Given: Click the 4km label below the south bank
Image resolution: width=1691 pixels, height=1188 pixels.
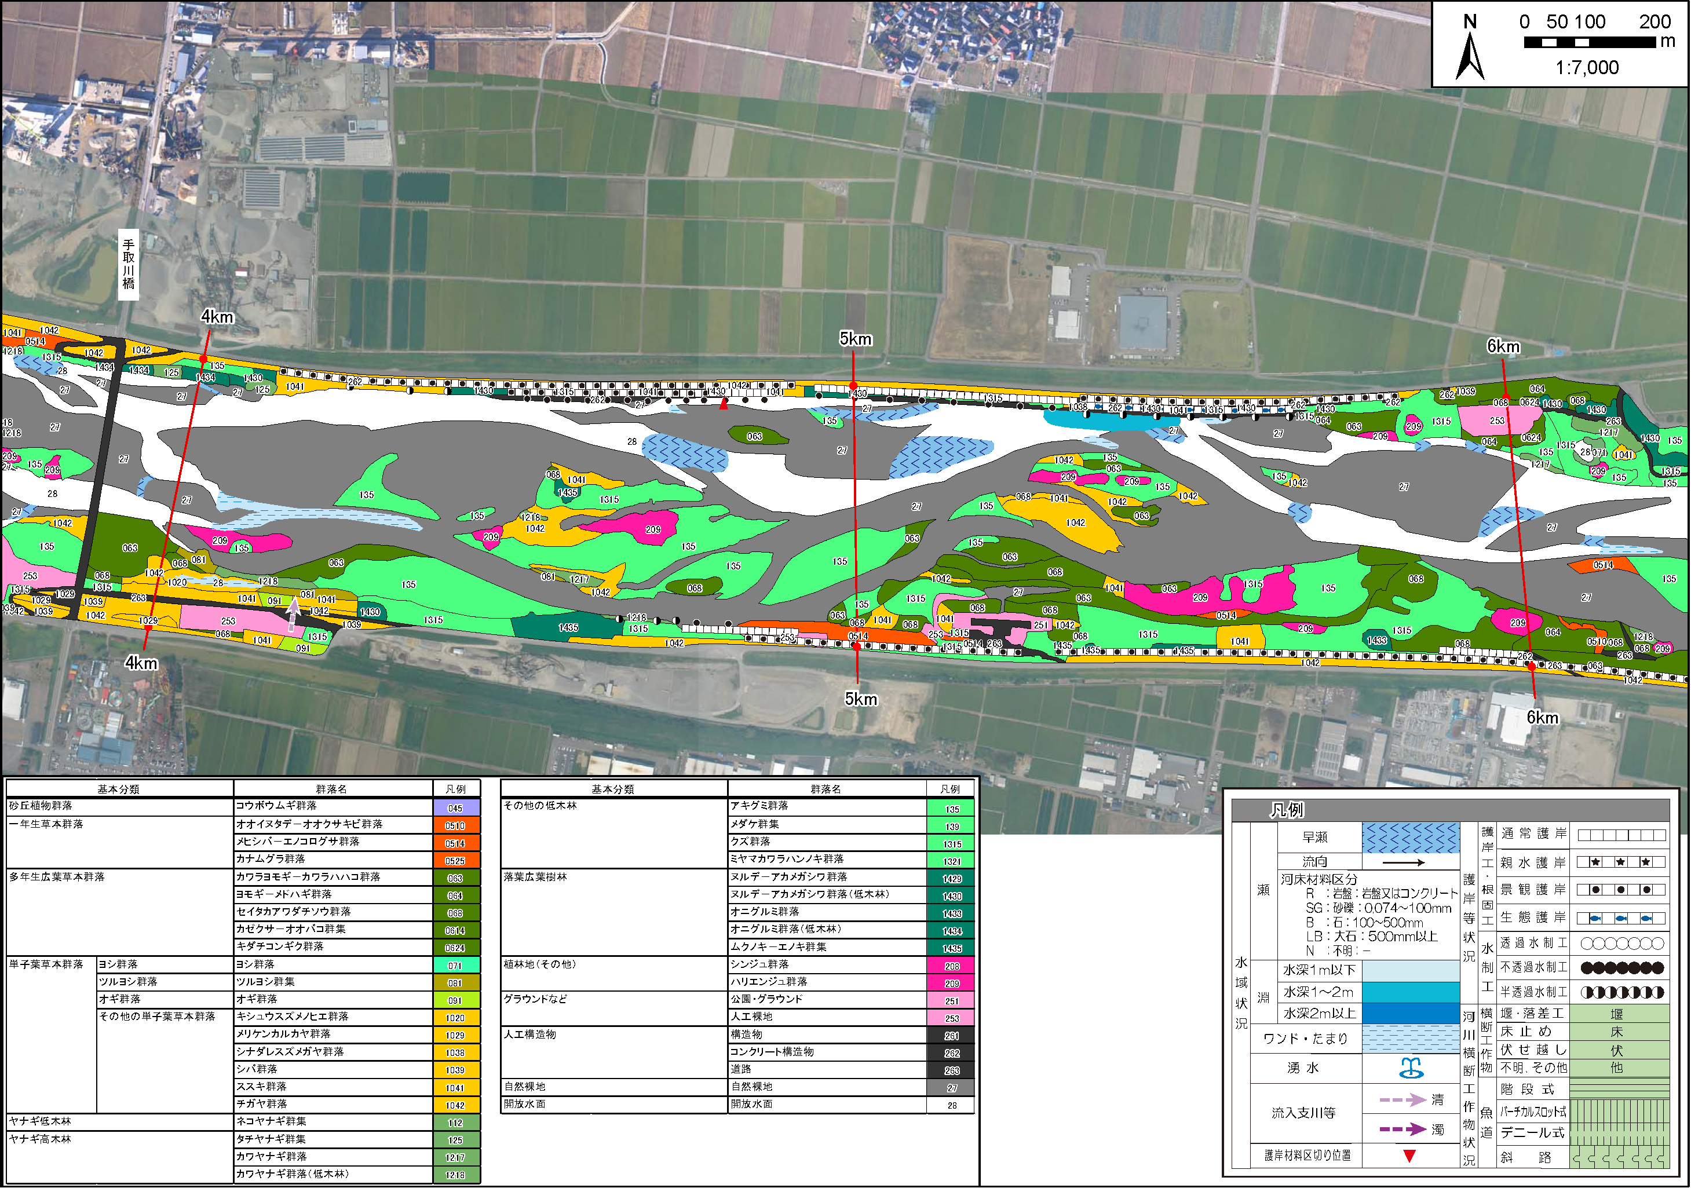Looking at the screenshot, I should click(x=141, y=663).
